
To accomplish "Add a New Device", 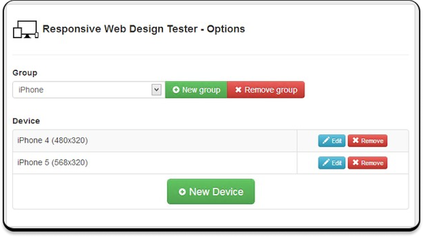I will point(211,192).
